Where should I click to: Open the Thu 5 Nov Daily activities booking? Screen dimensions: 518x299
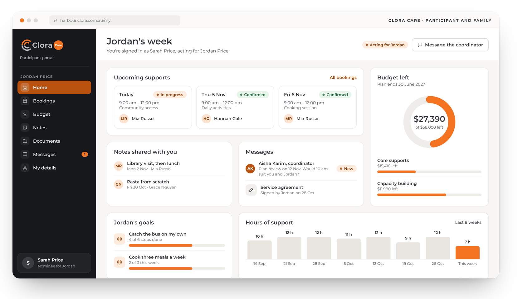click(235, 107)
